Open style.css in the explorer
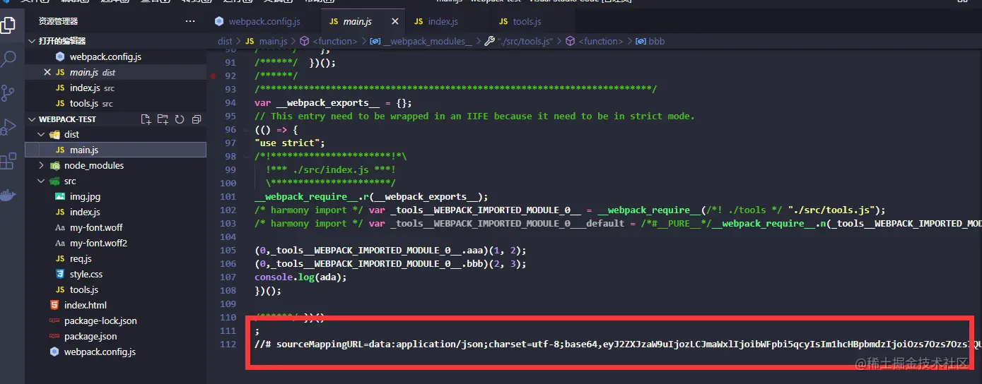This screenshot has width=982, height=384. click(115, 274)
